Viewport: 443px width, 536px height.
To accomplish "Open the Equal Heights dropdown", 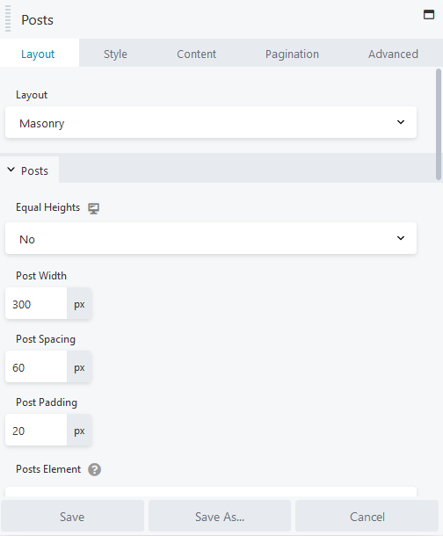I will point(211,238).
